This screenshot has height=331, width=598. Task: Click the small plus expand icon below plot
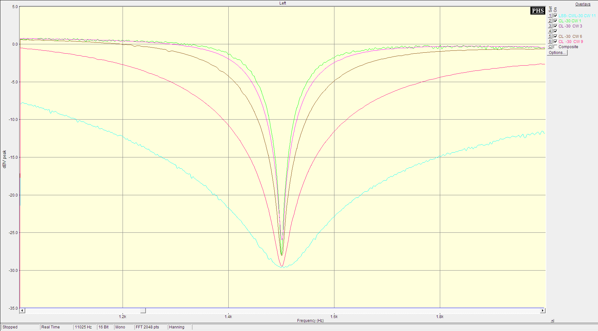click(x=552, y=321)
